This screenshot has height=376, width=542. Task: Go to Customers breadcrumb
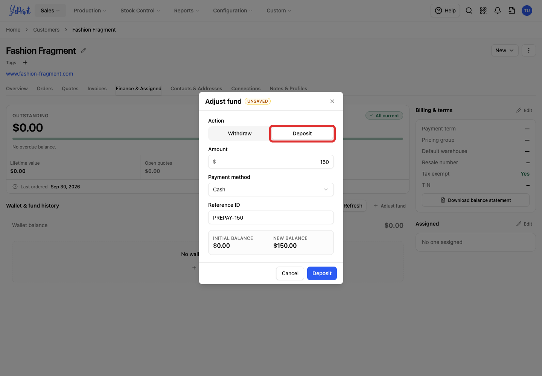pyautogui.click(x=46, y=30)
